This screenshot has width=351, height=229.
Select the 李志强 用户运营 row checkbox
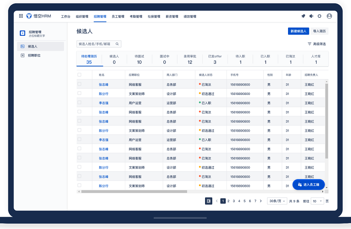point(80,103)
